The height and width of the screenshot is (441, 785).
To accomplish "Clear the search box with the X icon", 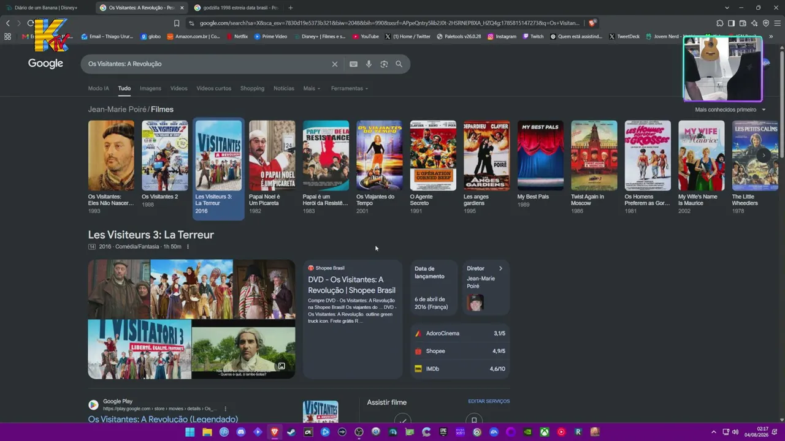I will (x=334, y=64).
